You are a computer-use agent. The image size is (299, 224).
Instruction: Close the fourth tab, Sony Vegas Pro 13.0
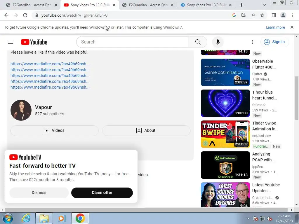click(230, 5)
